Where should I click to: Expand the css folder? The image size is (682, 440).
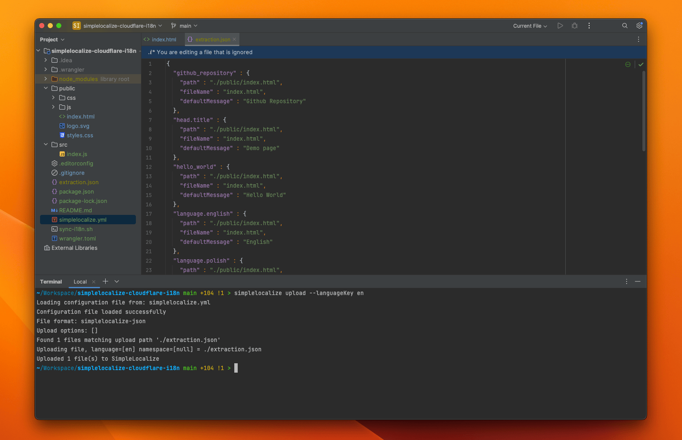tap(53, 98)
